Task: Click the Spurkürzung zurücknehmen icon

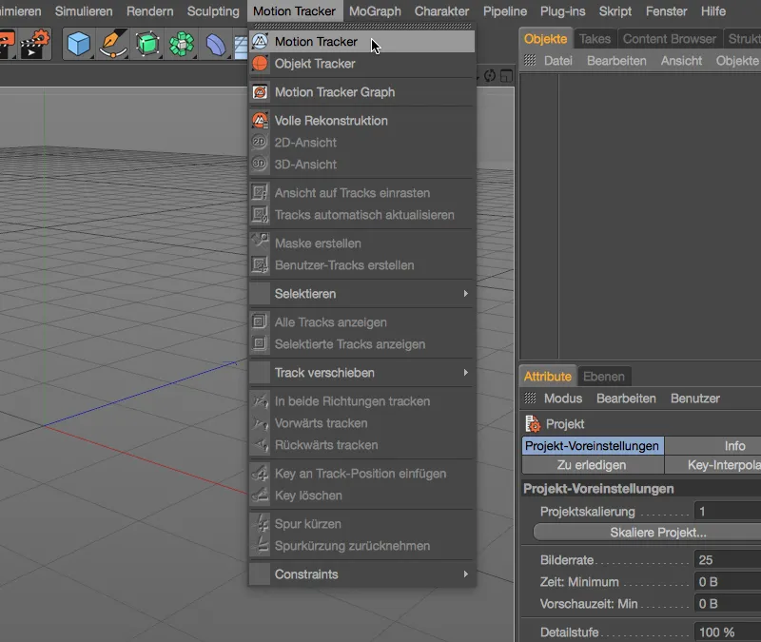Action: [260, 545]
